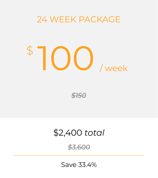Select the digit "1" of the price
Screen dimensions: 158x178
(42, 58)
